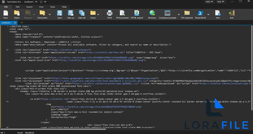Screen dimensions: 253x134
Task: Click the vertical scrollbar thumb
Action: (x=252, y=68)
